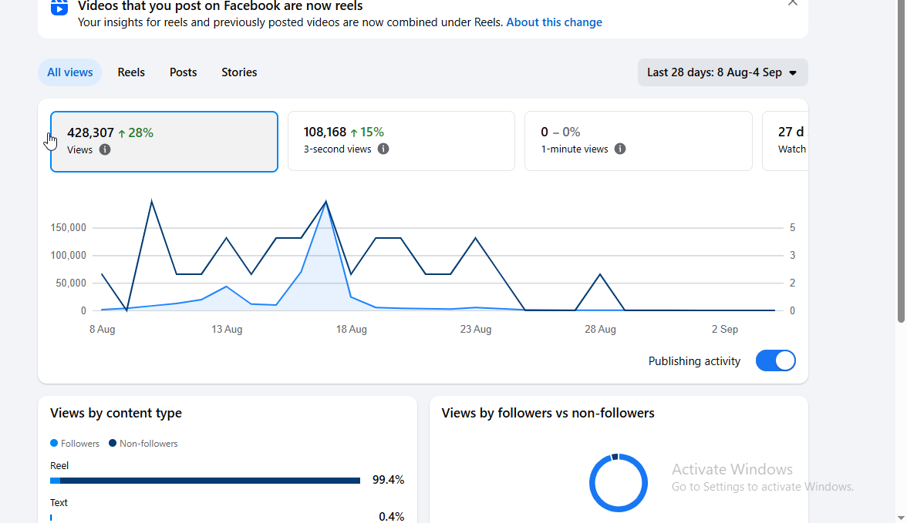This screenshot has height=523, width=907.
Task: Select the All views tab
Action: click(70, 72)
